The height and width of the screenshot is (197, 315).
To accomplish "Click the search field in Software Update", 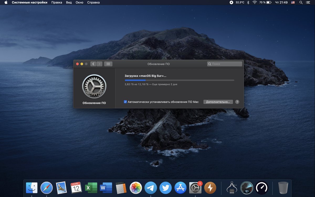I will 224,64.
